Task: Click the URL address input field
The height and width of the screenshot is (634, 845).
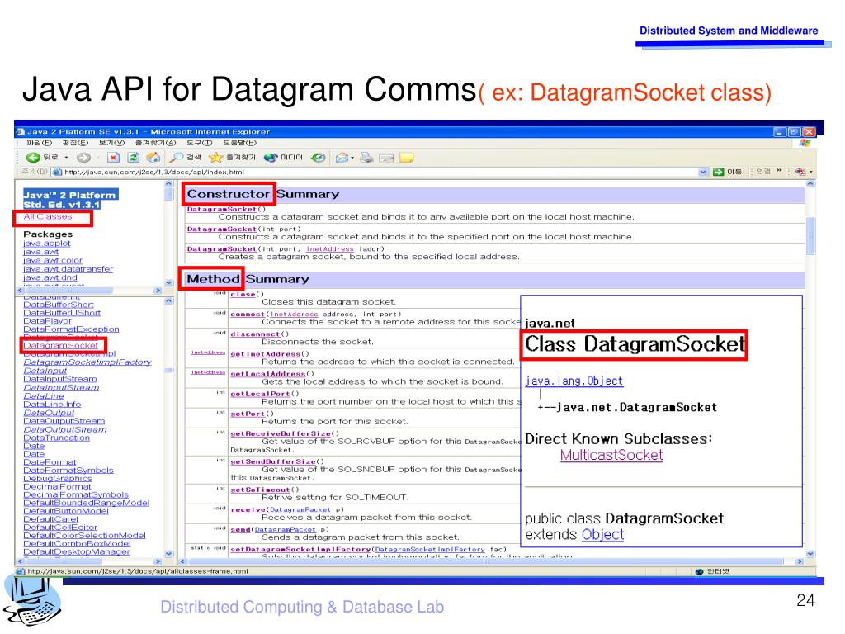Action: pyautogui.click(x=371, y=172)
